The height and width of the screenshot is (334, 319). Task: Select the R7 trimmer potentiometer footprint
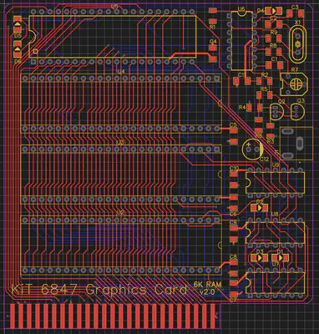294,83
